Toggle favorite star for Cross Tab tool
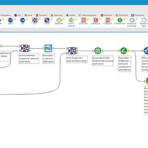The image size is (148, 148). (x=88, y=19)
